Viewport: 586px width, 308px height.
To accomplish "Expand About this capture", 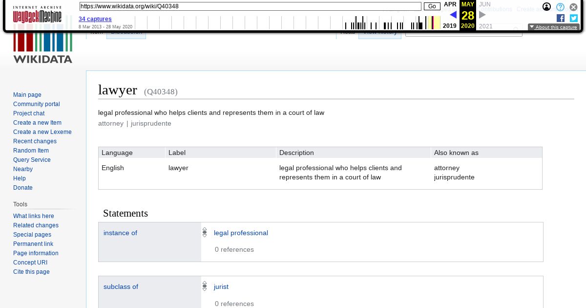I will (x=553, y=27).
